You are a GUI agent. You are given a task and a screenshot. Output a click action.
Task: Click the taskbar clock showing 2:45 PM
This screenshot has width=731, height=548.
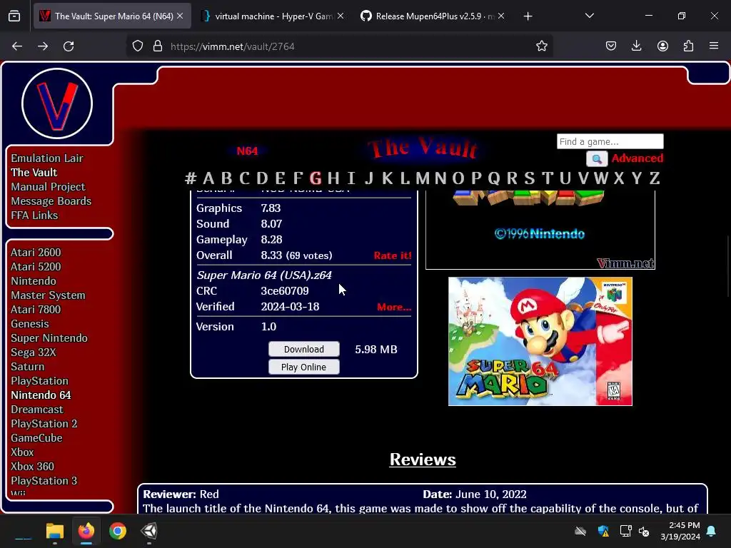tap(680, 531)
